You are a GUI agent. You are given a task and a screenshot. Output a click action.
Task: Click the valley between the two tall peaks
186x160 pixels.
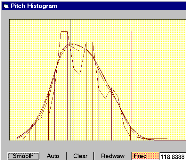pyautogui.click(x=80, y=74)
